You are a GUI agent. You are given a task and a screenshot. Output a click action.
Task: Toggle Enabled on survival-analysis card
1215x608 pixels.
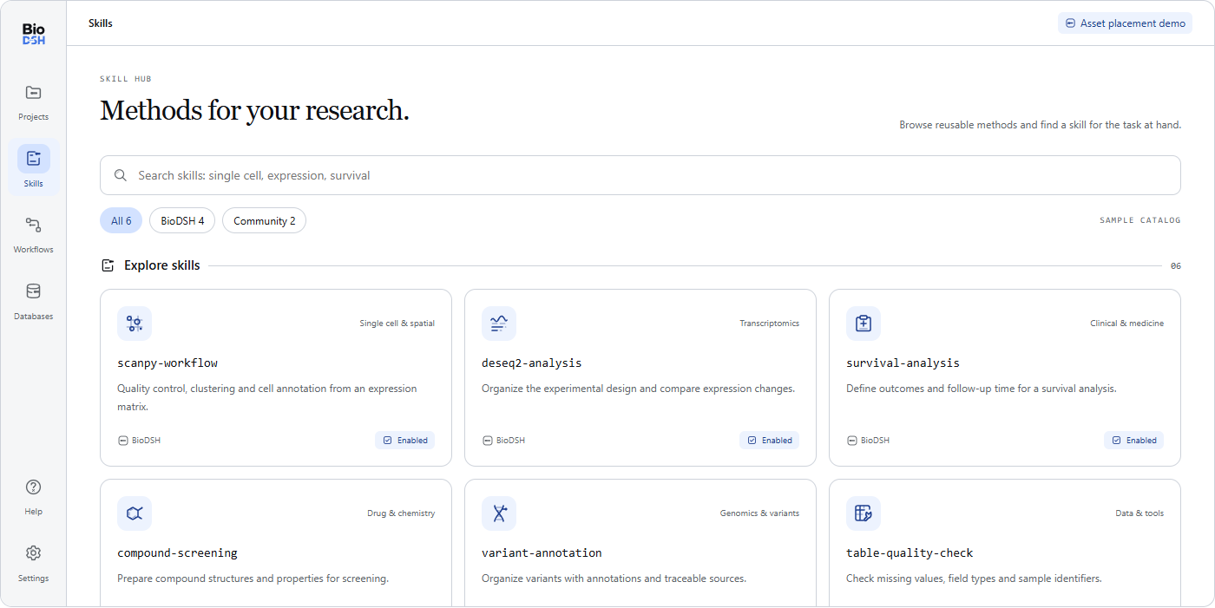[1134, 440]
